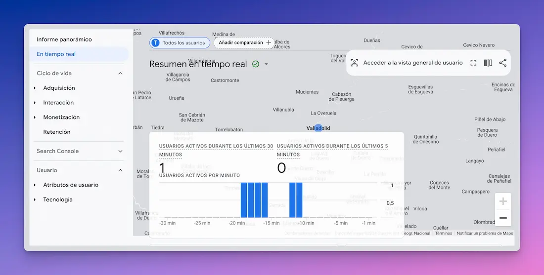Screen dimensions: 544x275
Task: Expand the Search Console section
Action: pyautogui.click(x=120, y=151)
